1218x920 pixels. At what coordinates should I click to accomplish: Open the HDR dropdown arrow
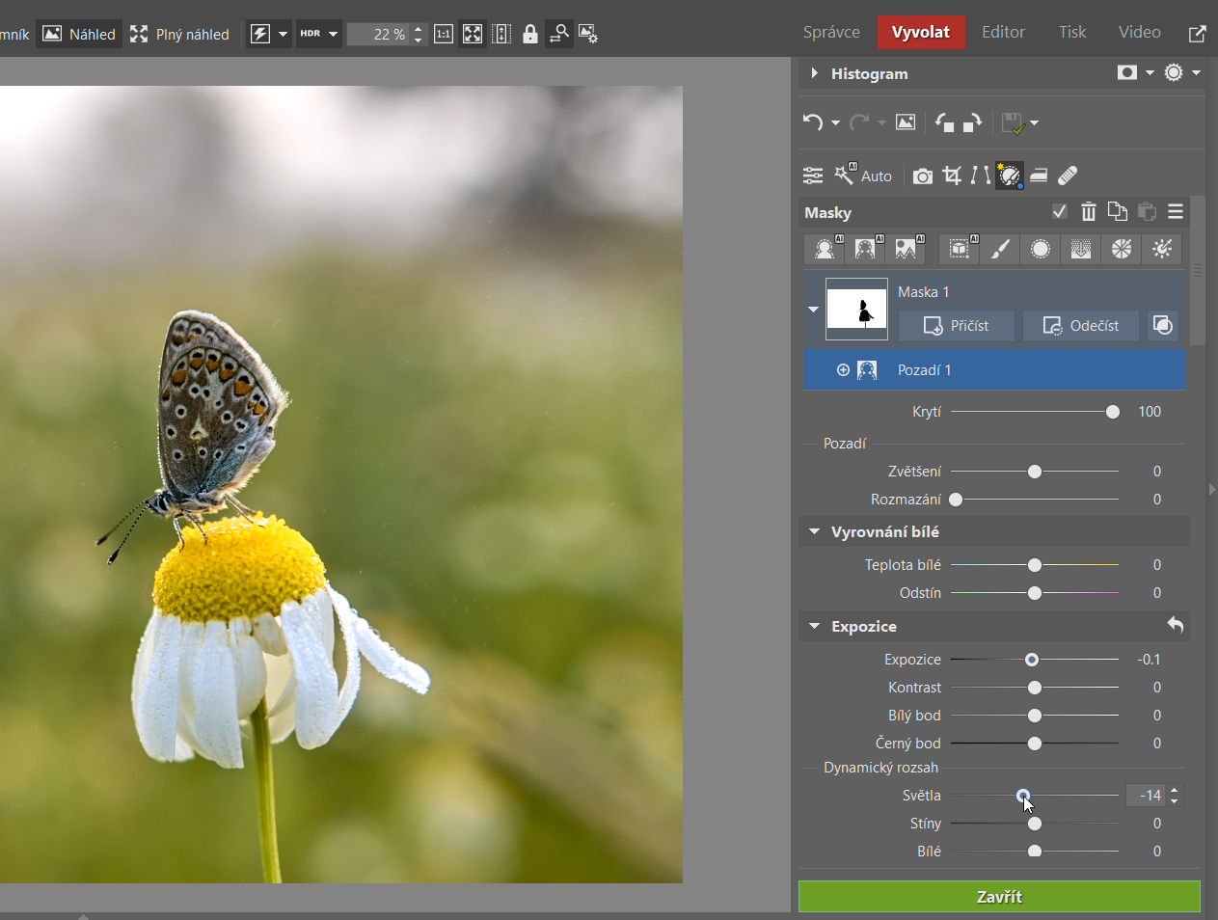click(333, 34)
